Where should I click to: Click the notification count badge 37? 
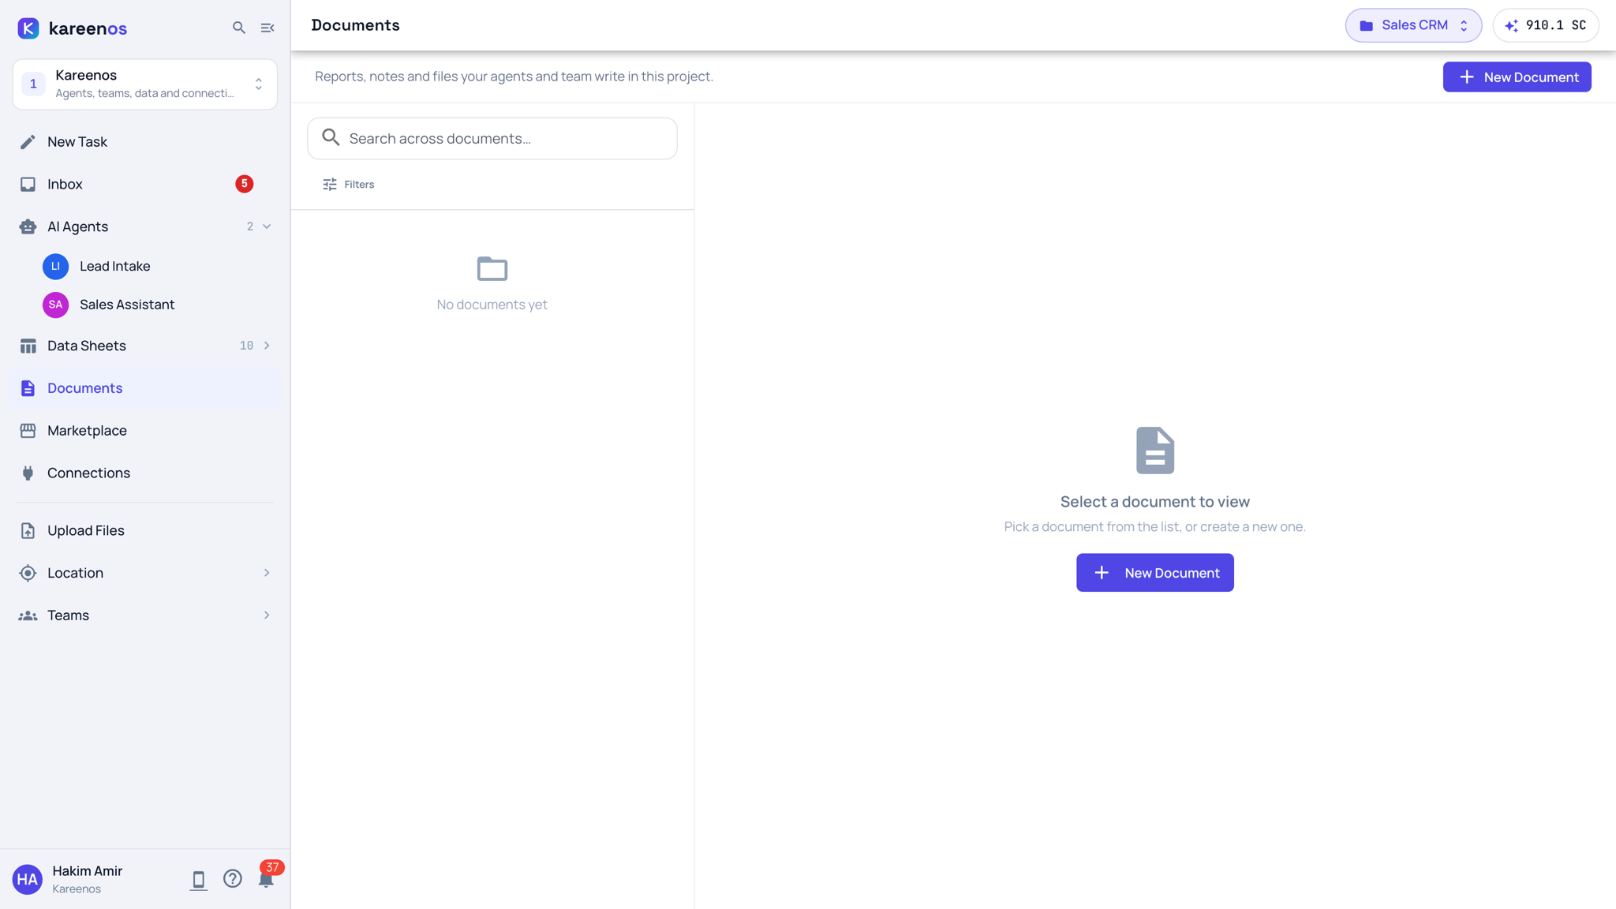272,868
